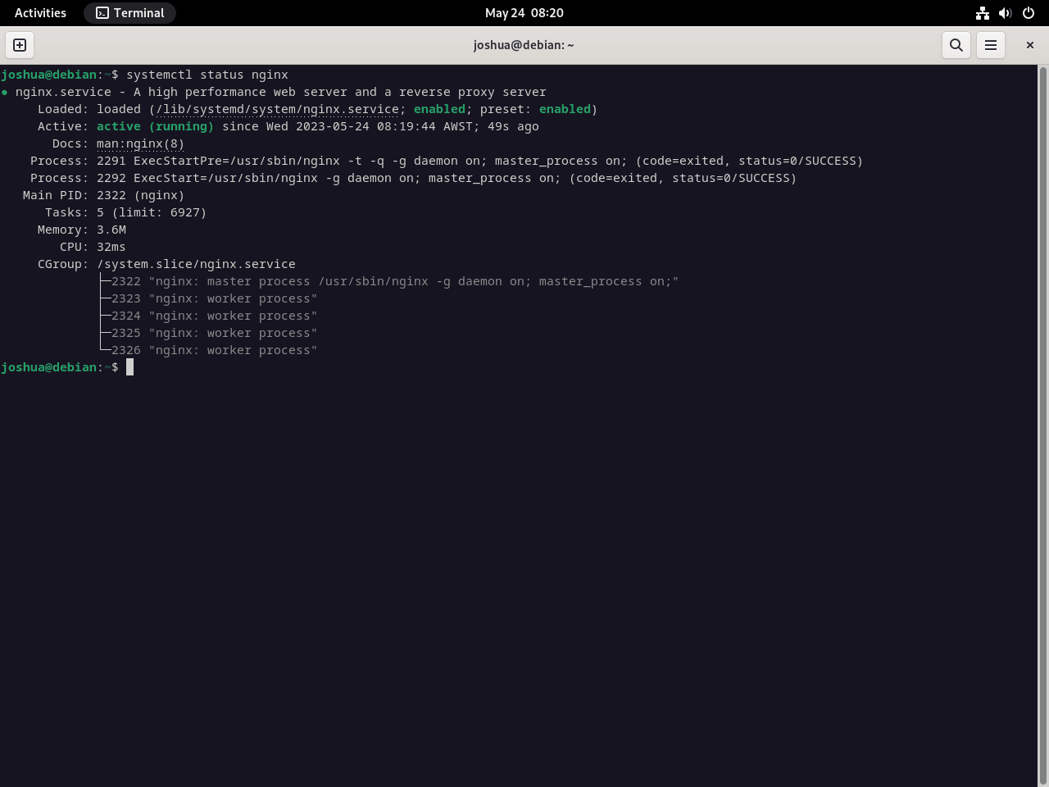This screenshot has height=787, width=1049.
Task: Click the terminal vertical scrollbar
Action: tap(1043, 425)
